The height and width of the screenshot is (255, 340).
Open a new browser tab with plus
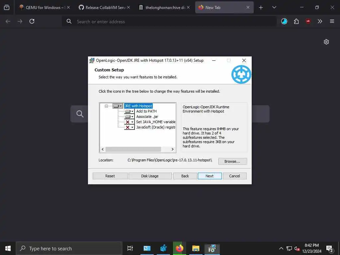click(261, 8)
